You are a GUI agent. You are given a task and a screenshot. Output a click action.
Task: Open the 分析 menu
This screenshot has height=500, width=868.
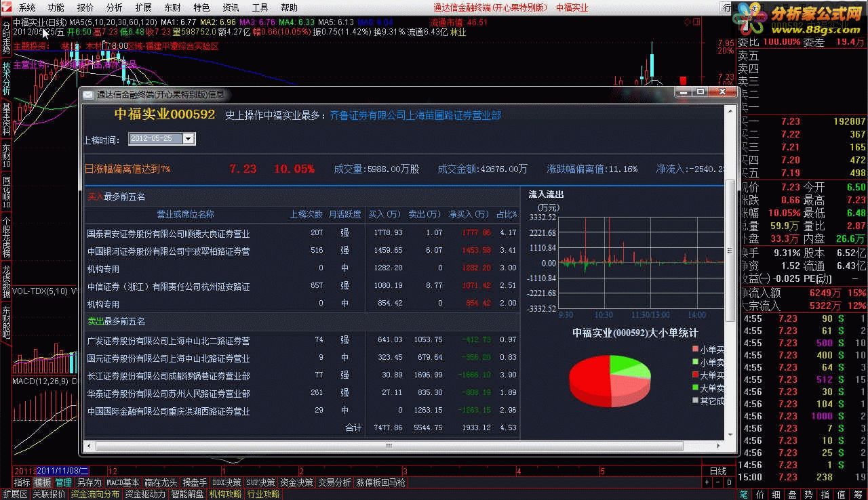115,8
